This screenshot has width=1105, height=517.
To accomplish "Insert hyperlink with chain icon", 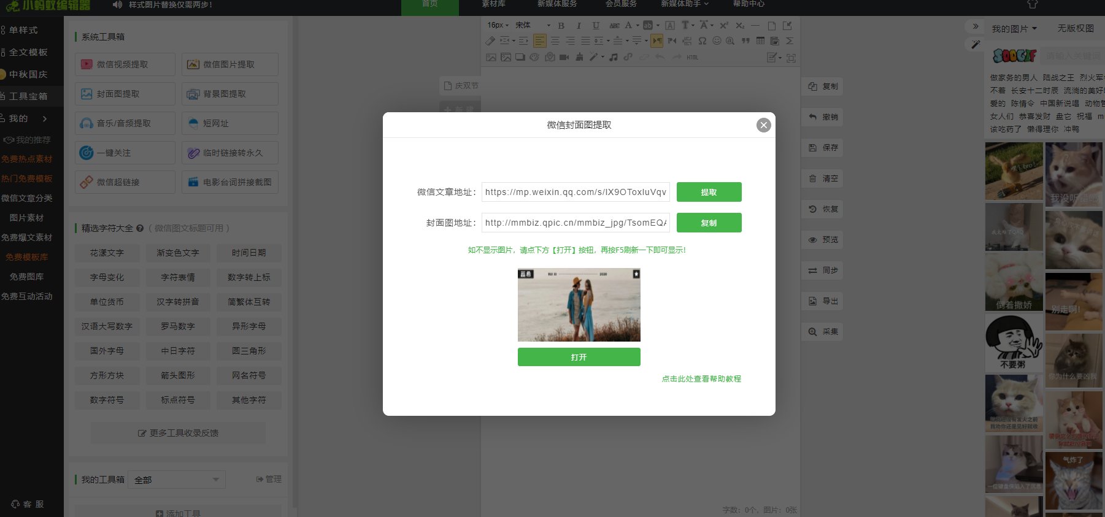I will [x=628, y=57].
